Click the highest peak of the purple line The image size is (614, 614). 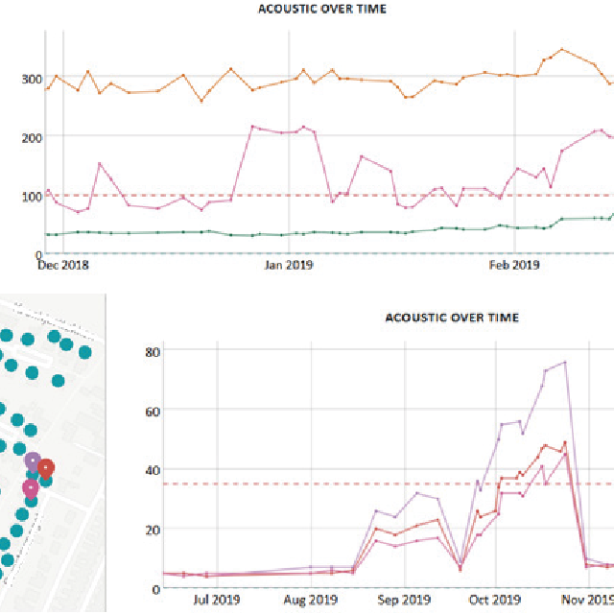565,363
